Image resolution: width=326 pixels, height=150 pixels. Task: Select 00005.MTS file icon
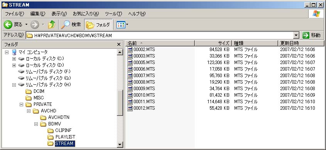[130, 63]
